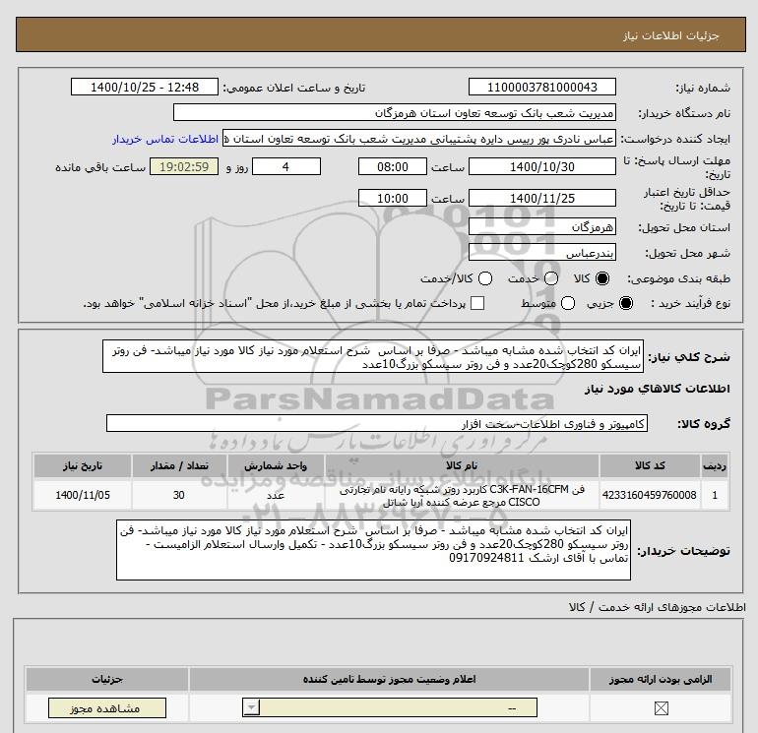Click the استان محل تحویل field هرمزگان
This screenshot has height=733, width=758.
click(x=541, y=226)
